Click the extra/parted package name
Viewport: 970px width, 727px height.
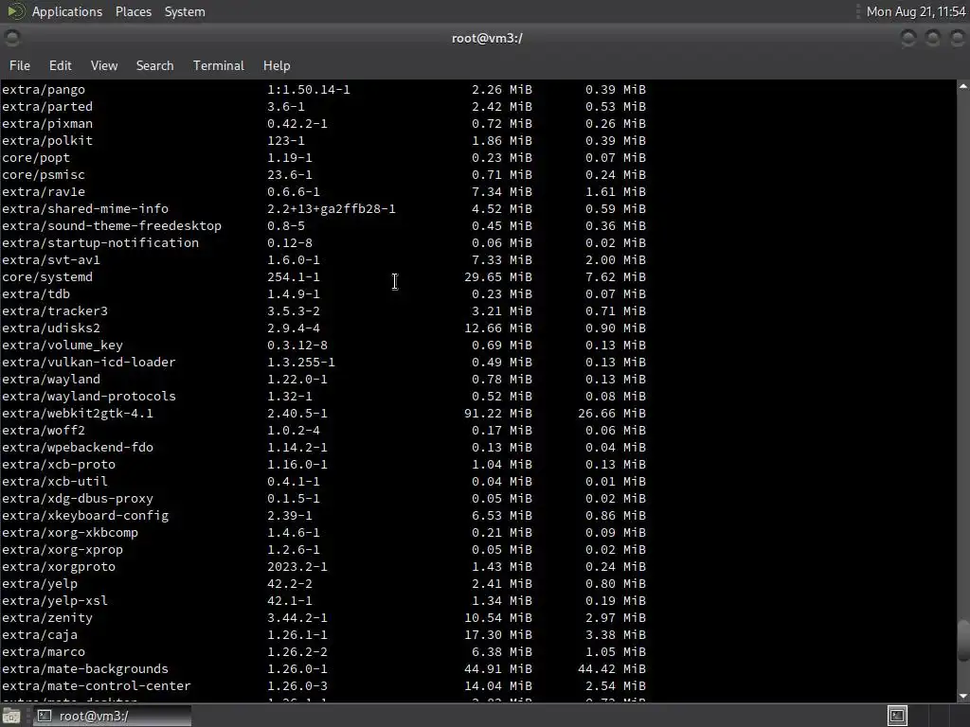coord(47,107)
